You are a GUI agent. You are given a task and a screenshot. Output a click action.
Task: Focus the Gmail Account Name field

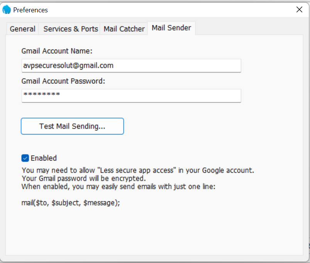pyautogui.click(x=131, y=66)
